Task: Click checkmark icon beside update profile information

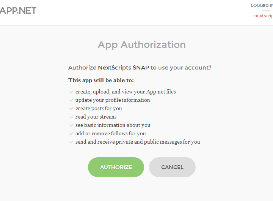Action: coord(71,100)
